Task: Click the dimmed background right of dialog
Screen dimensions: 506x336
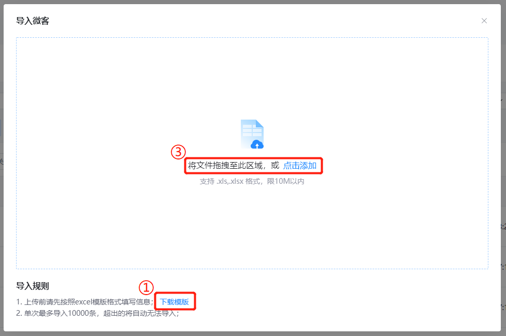Action: coord(503,161)
